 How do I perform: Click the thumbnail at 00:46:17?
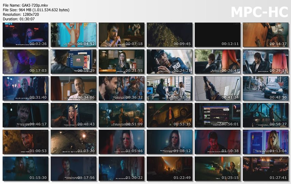click(x=26, y=115)
